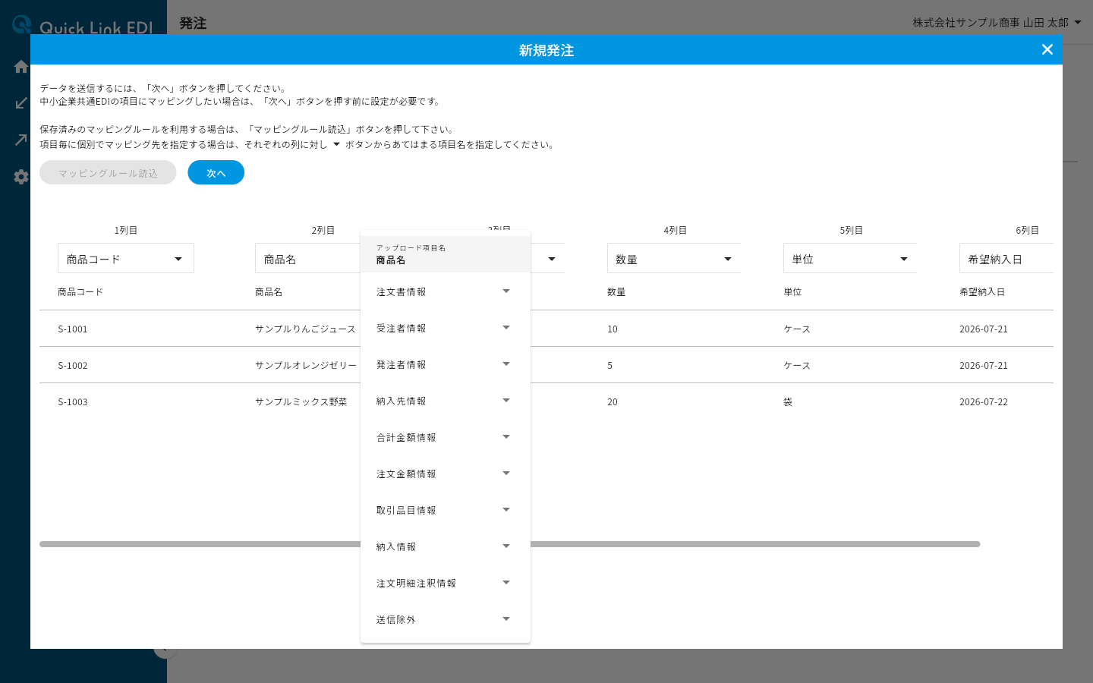Viewport: 1093px width, 683px height.
Task: Open the 単位 column dropdown
Action: click(850, 258)
